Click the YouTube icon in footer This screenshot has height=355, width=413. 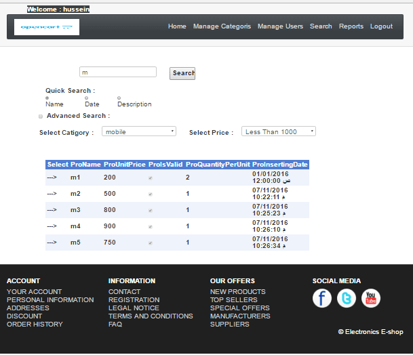371,298
